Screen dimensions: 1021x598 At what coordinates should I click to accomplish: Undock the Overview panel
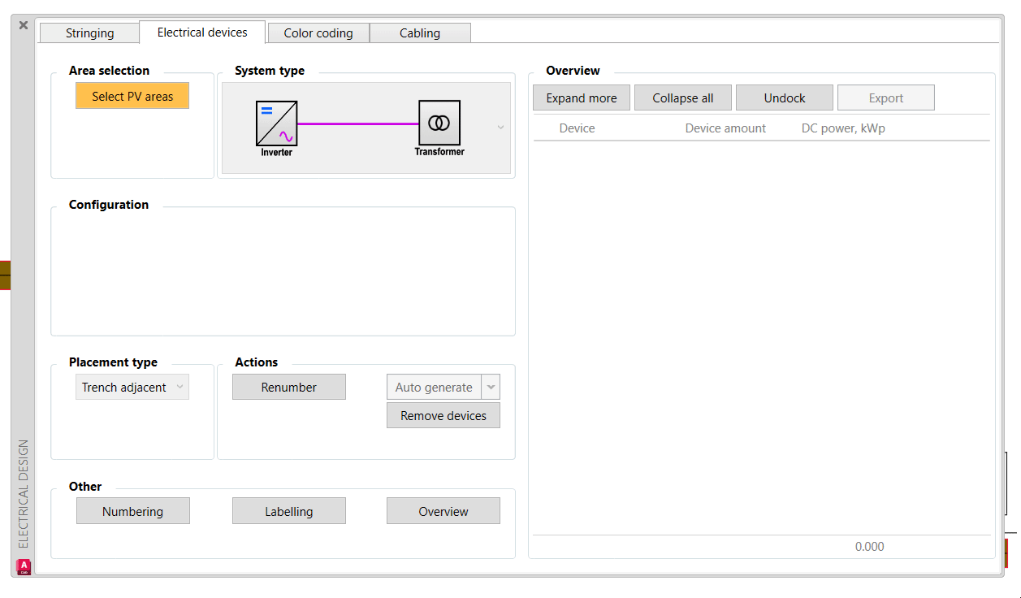[x=785, y=98]
